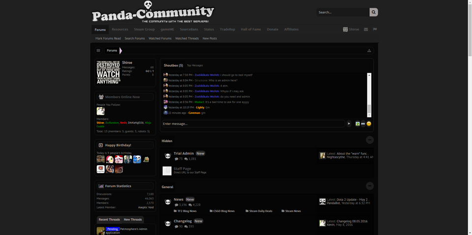Switch to Top Messages tab

pyautogui.click(x=195, y=65)
